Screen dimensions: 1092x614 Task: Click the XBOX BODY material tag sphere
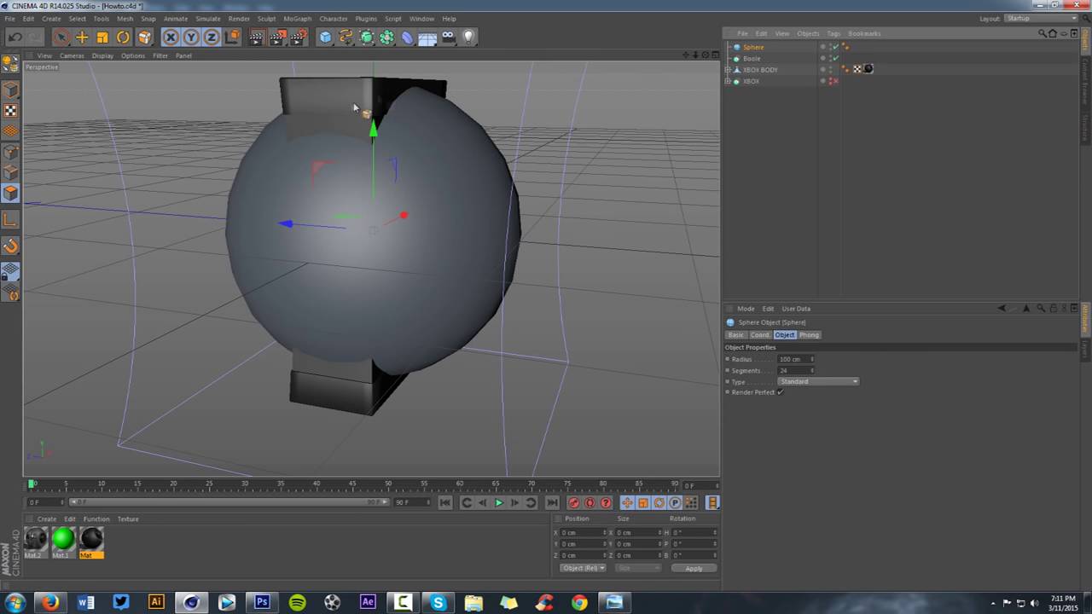pyautogui.click(x=868, y=69)
